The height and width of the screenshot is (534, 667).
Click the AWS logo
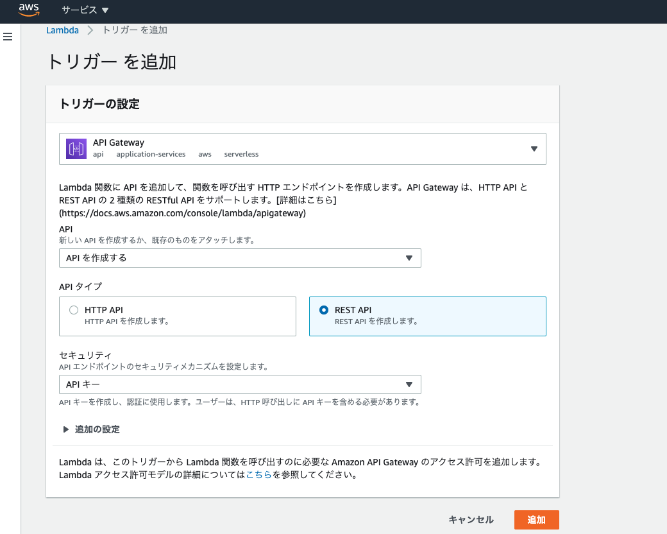pyautogui.click(x=29, y=10)
